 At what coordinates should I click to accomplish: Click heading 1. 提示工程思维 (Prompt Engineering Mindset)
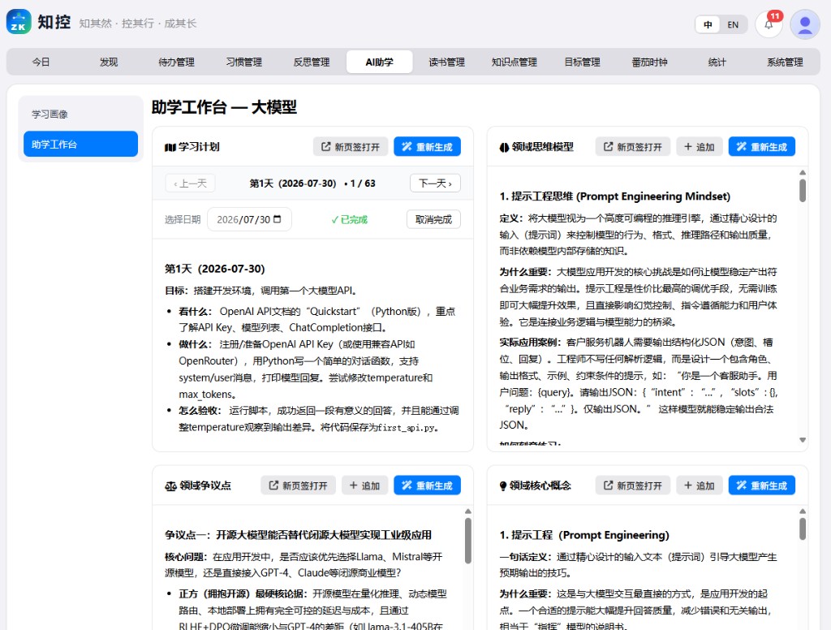tap(615, 196)
